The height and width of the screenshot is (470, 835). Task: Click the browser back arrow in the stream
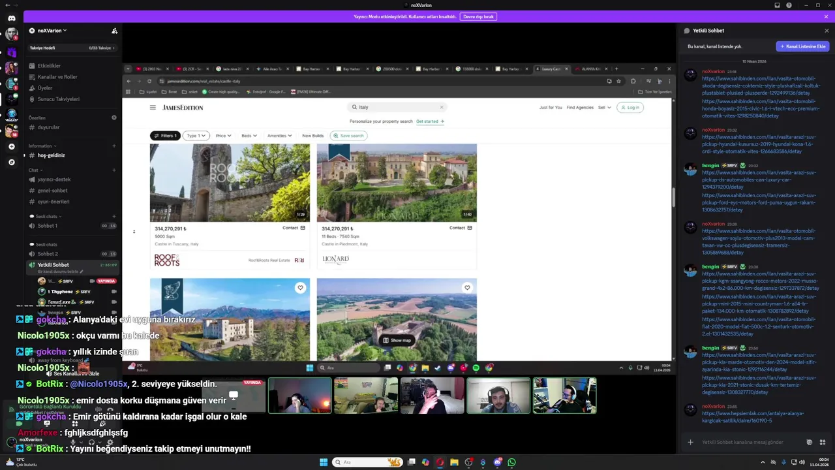(129, 81)
